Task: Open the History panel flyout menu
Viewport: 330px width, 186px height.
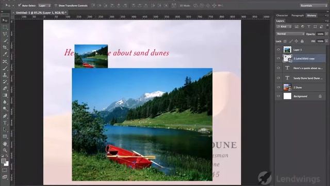Action: click(326, 16)
